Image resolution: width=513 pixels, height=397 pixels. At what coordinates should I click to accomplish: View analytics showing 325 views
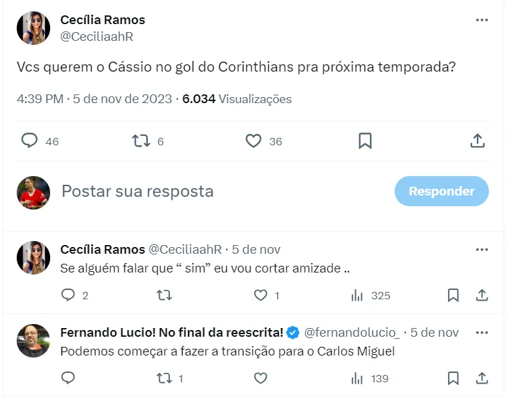click(x=358, y=295)
